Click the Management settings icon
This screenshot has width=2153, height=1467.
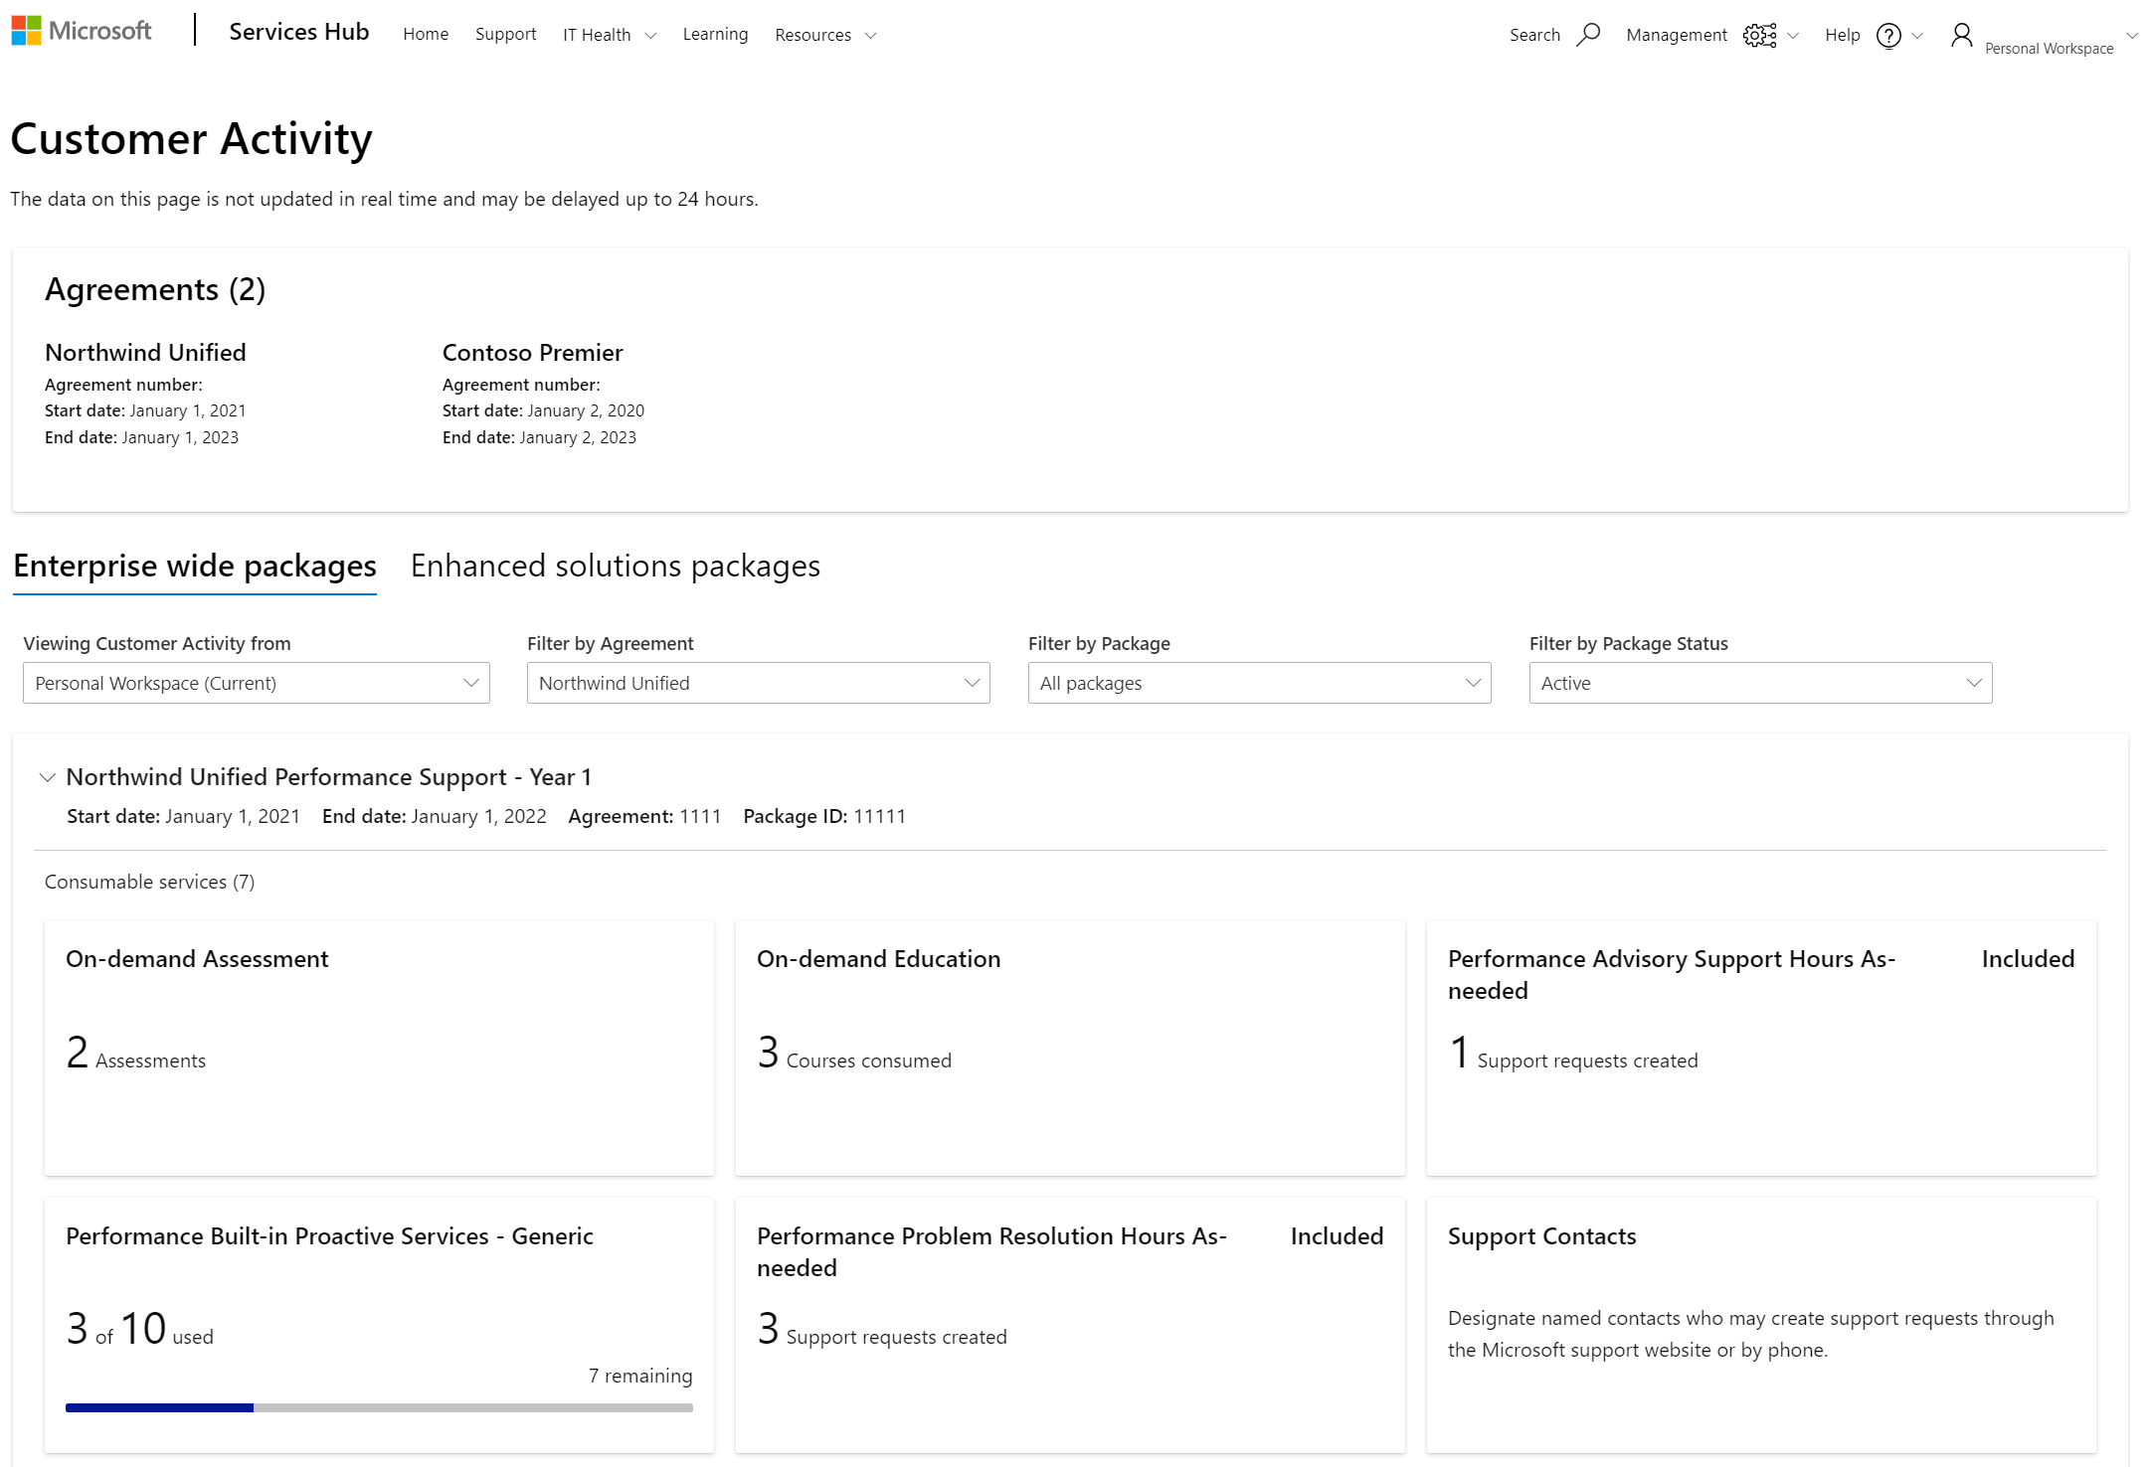click(1760, 35)
